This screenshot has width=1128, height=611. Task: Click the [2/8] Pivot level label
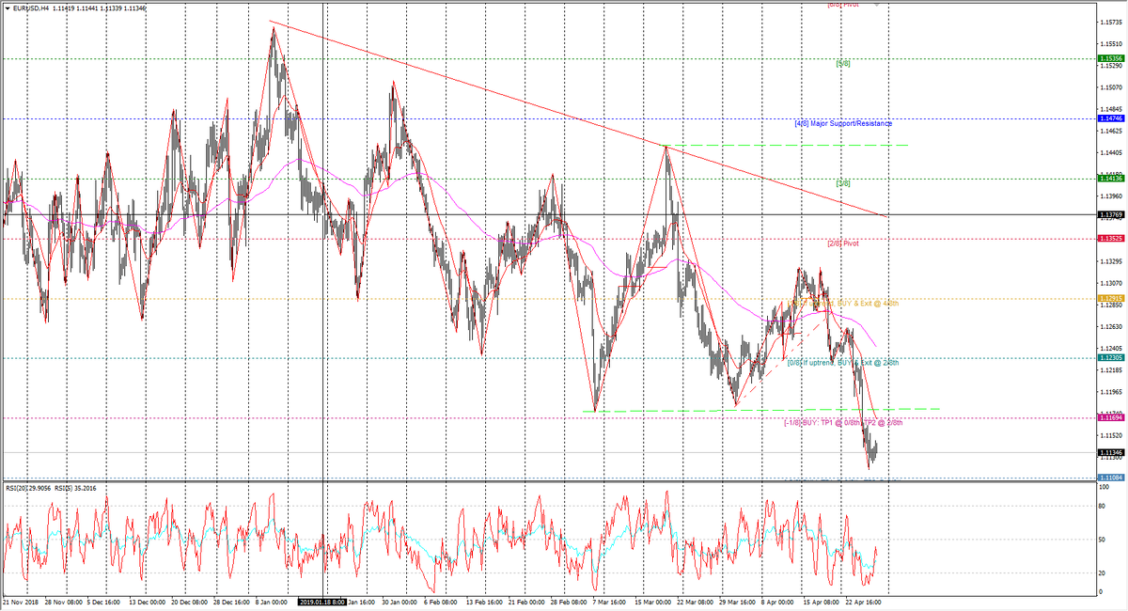point(843,243)
